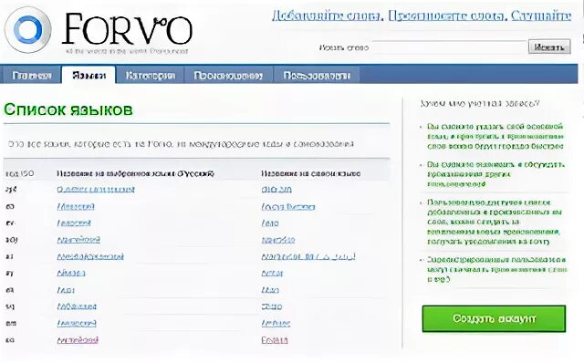Click the native-name Afar link
The width and height of the screenshot is (584, 363).
point(270,223)
